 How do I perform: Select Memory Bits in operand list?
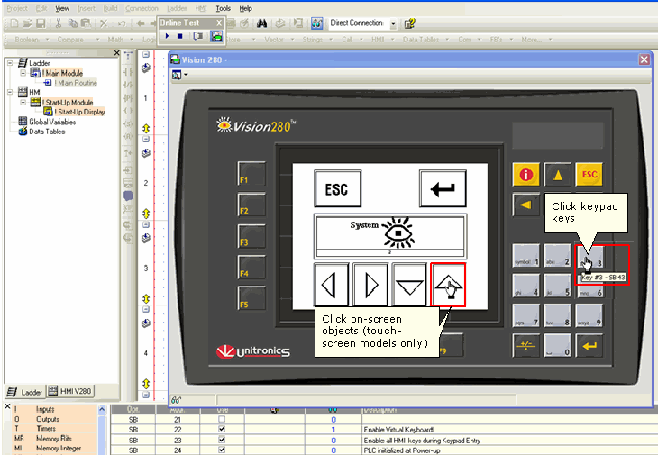[54, 439]
